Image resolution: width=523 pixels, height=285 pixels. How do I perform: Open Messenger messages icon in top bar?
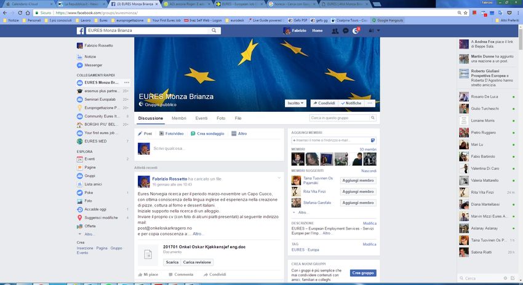pyautogui.click(x=346, y=31)
